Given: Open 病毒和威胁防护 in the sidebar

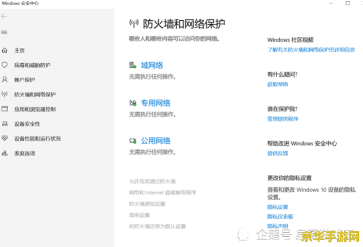Looking at the screenshot, I should (32, 65).
